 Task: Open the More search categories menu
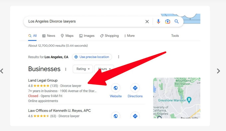coord(129,36)
